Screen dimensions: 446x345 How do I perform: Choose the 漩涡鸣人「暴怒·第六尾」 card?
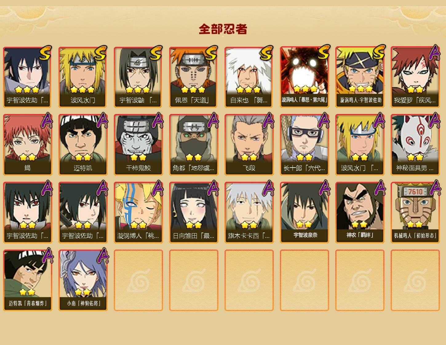click(305, 77)
